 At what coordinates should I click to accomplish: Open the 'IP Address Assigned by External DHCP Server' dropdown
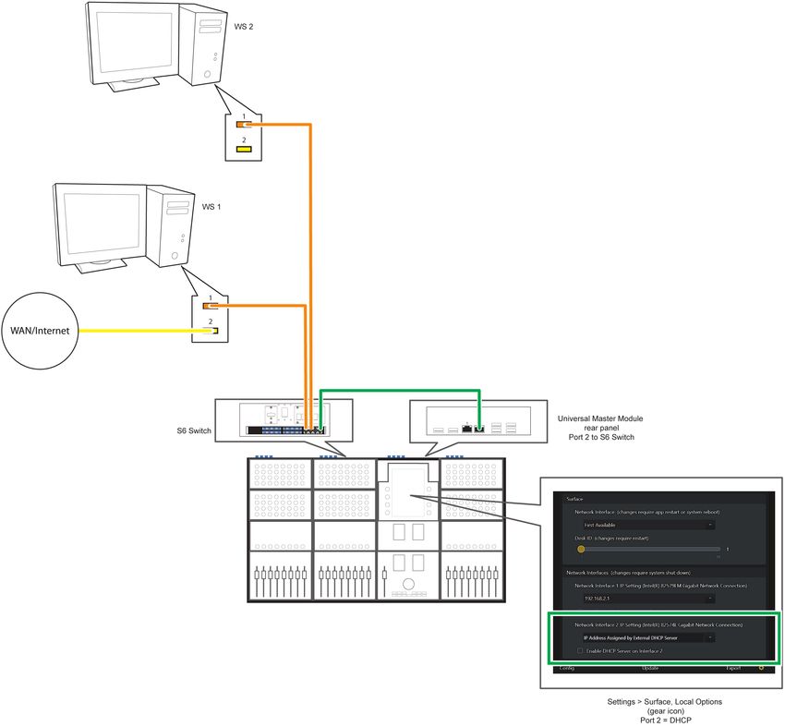649,638
